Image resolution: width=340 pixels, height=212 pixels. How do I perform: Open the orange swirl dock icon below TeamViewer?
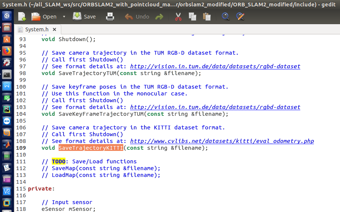(7, 133)
